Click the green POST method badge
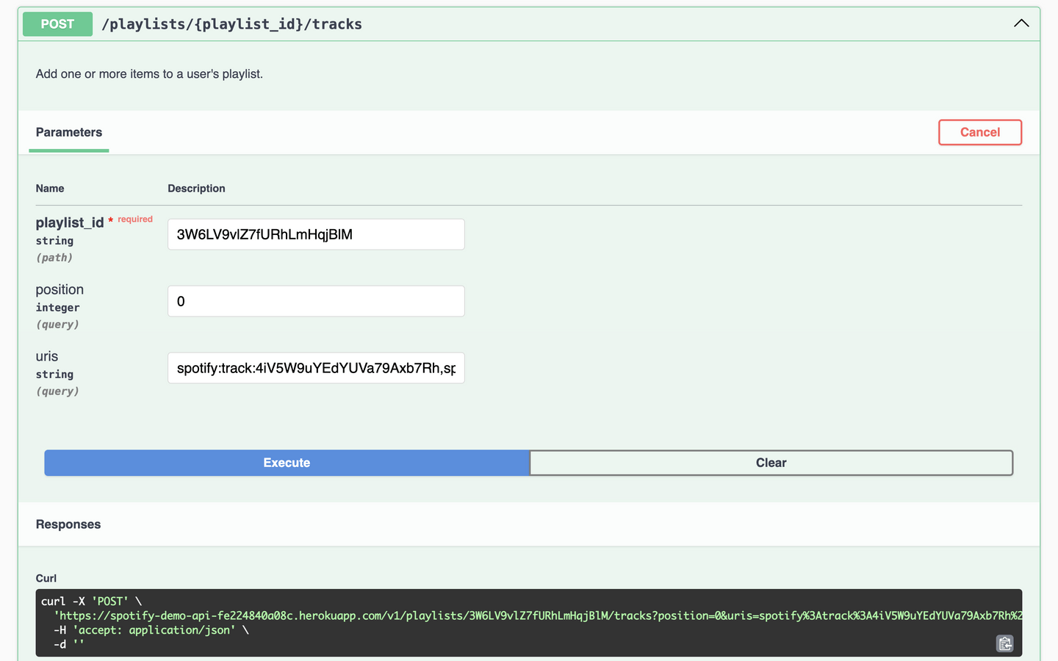 coord(57,24)
